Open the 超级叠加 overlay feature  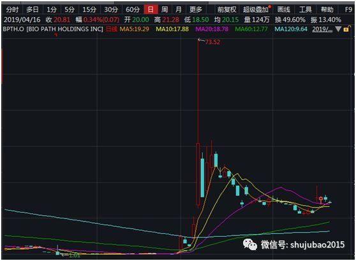[255, 10]
